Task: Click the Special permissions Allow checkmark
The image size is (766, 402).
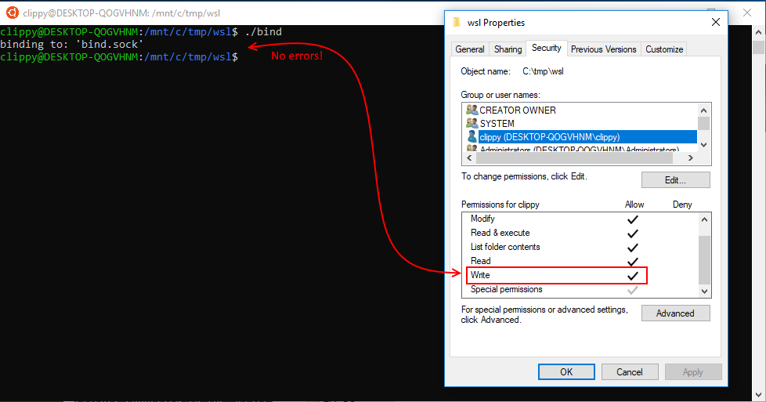Action: point(633,290)
